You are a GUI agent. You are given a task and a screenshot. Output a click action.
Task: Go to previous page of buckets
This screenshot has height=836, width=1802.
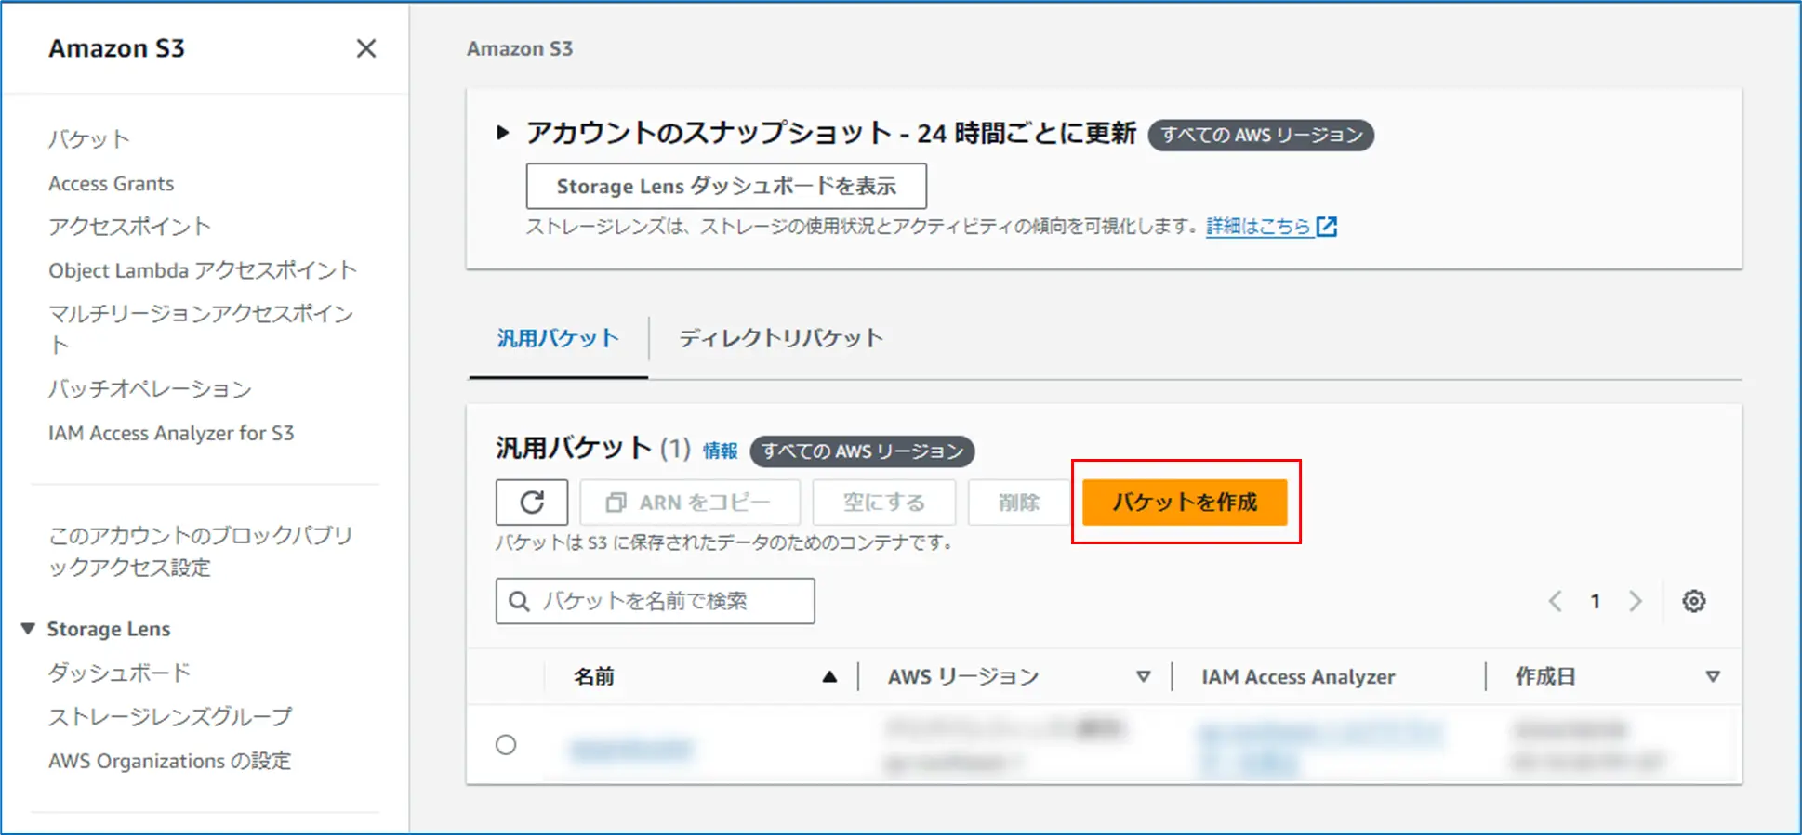(x=1555, y=601)
